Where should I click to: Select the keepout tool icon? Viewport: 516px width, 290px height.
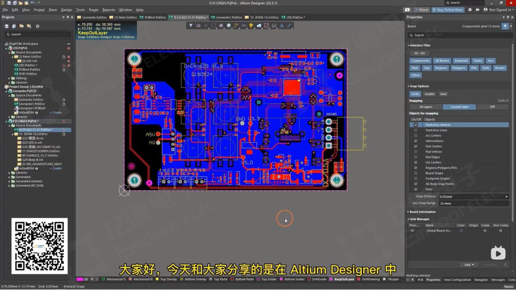pos(267,26)
